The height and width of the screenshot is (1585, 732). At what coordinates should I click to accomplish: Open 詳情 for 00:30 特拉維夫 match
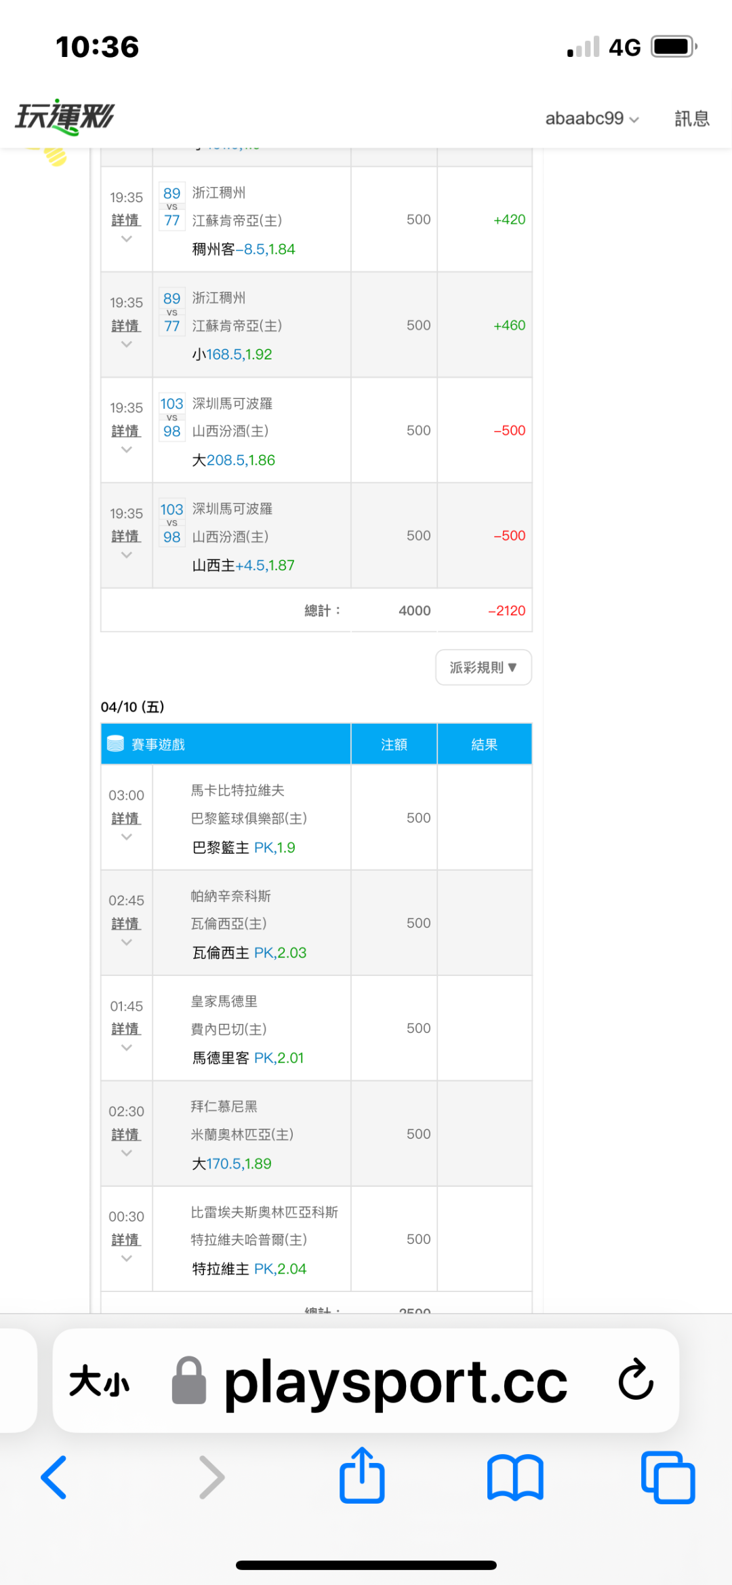coord(126,1240)
